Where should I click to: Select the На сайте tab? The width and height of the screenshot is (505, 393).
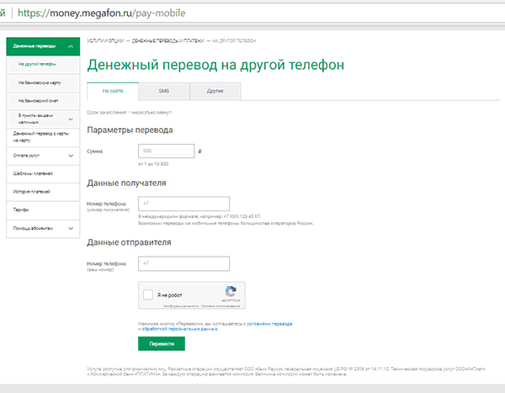[x=113, y=91]
